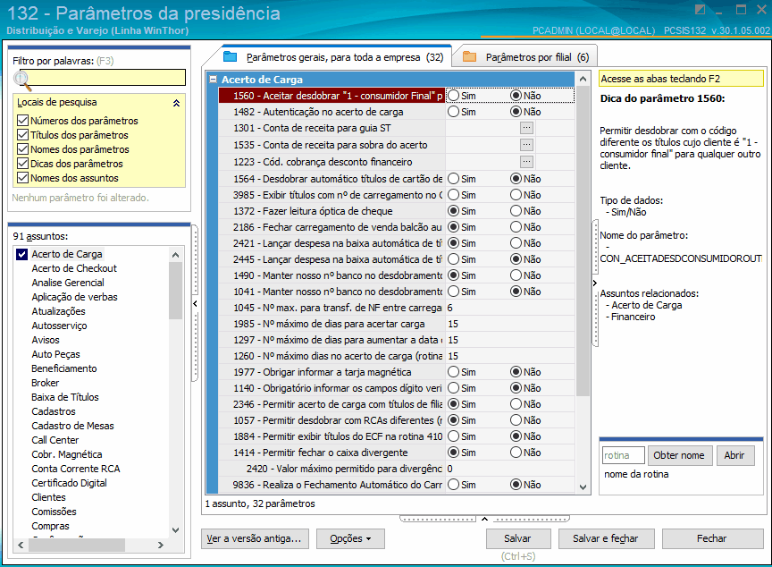Viewport: 772px width, 567px height.
Task: Select Sim for 9836 Fechamento Automático
Action: pyautogui.click(x=453, y=485)
